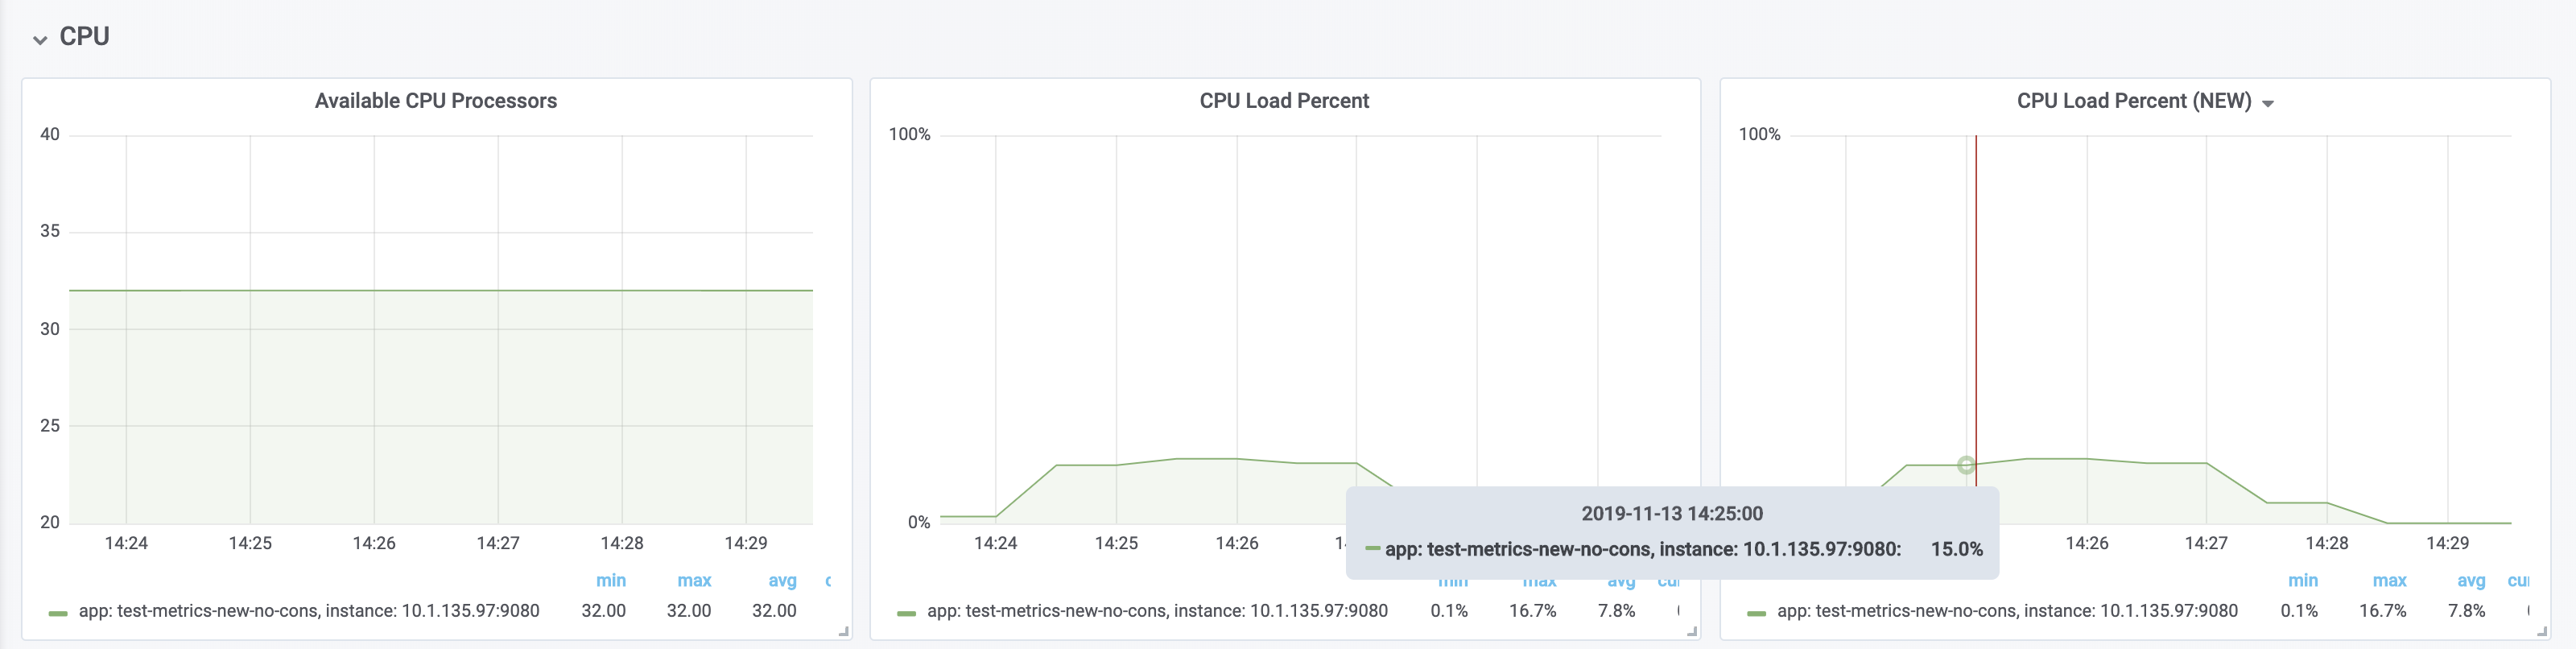Click the resize handle of Available CPU Processors panel
This screenshot has width=2576, height=649.
coord(843,631)
